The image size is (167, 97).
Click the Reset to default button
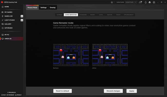(62, 91)
